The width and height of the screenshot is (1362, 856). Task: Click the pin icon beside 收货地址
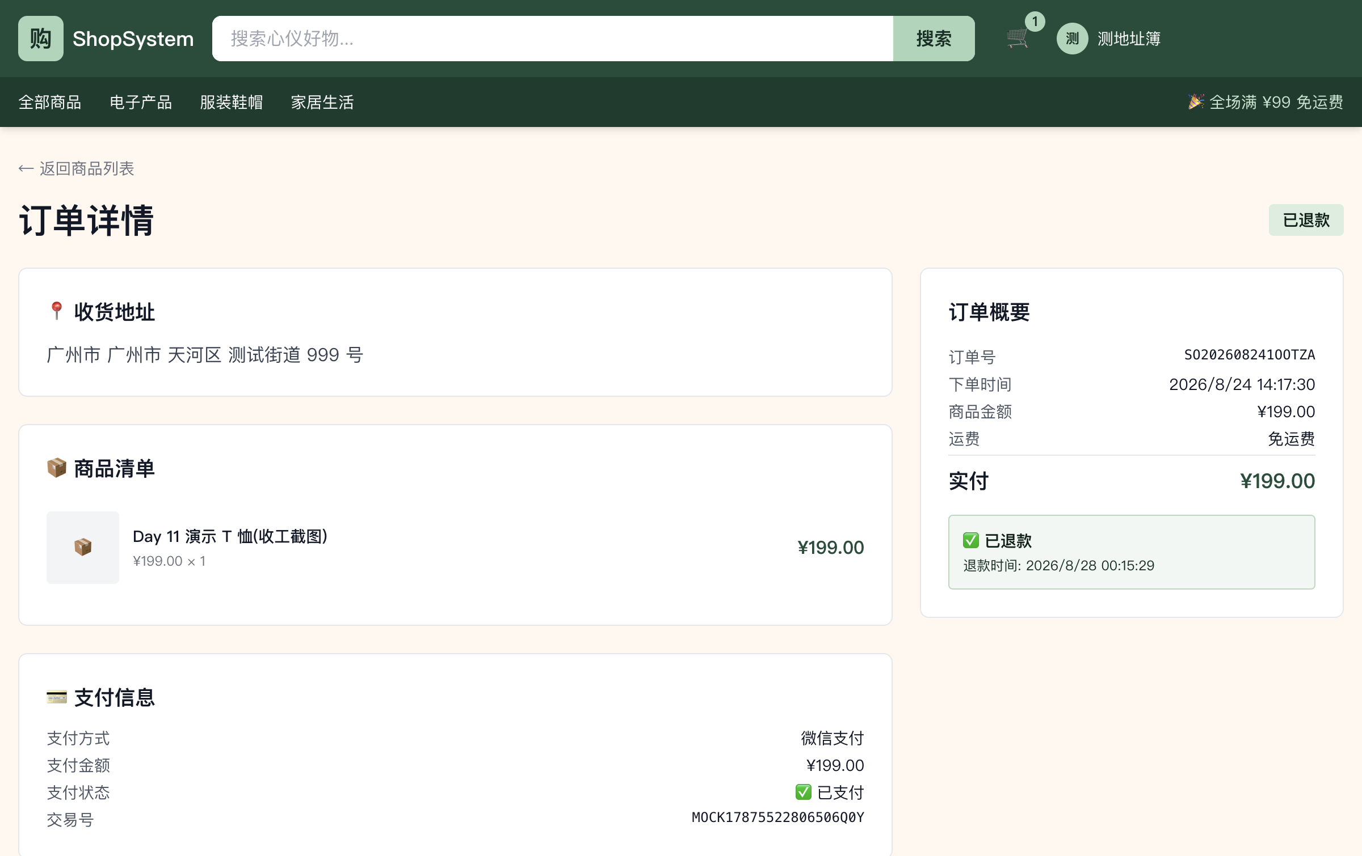pyautogui.click(x=56, y=311)
